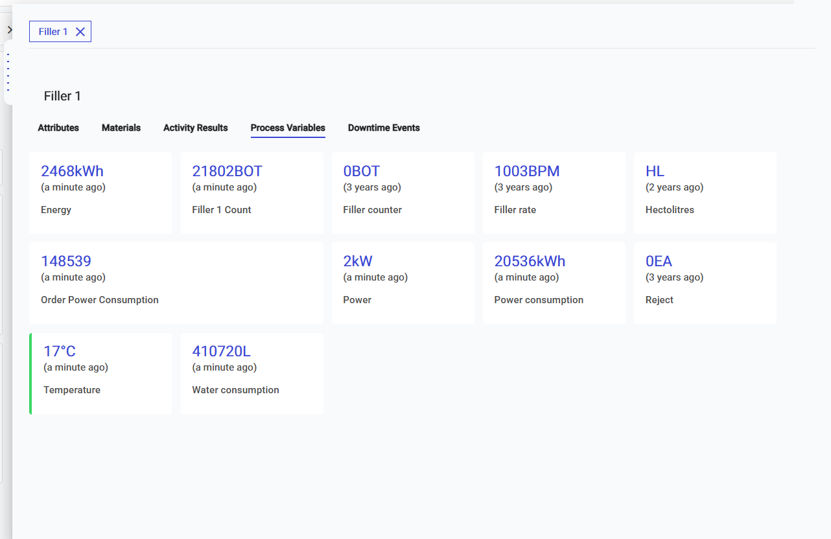Click the Filler 1 filter chip label
The width and height of the screenshot is (831, 539).
[x=53, y=32]
